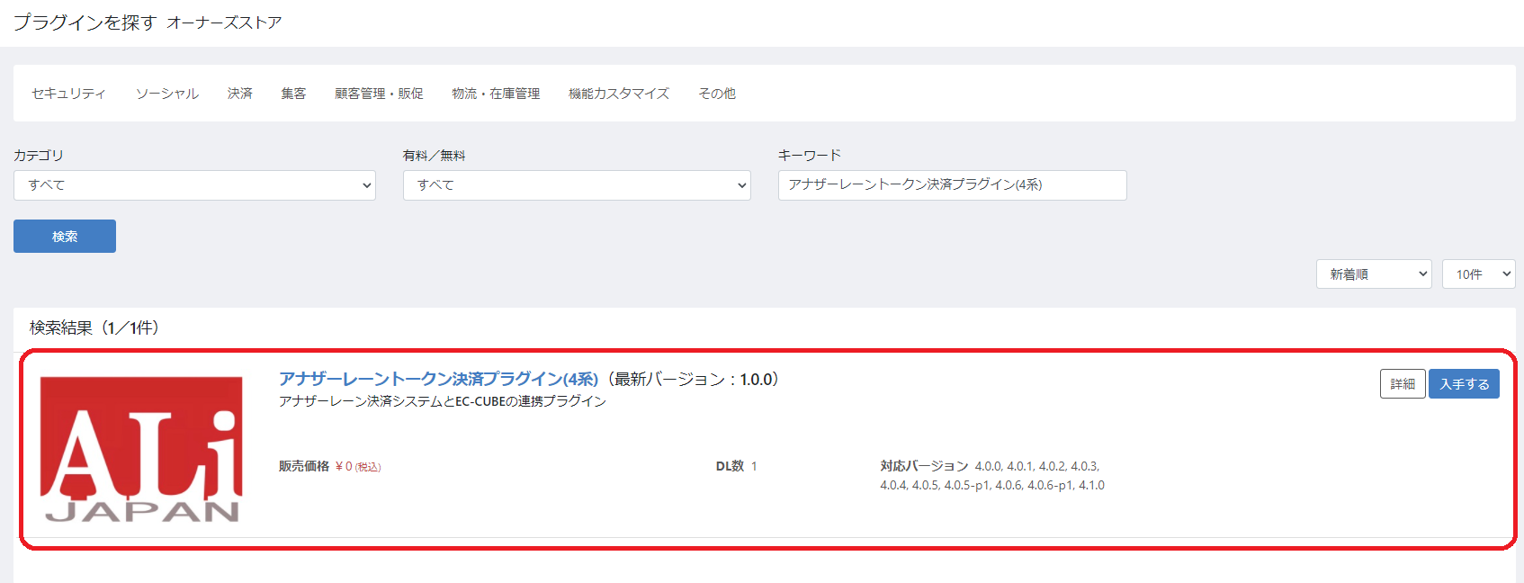
Task: Click the 検索 button
Action: pyautogui.click(x=65, y=236)
